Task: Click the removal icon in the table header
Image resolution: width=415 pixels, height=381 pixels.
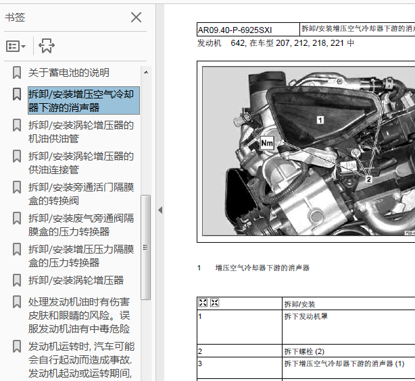Action: [x=203, y=303]
